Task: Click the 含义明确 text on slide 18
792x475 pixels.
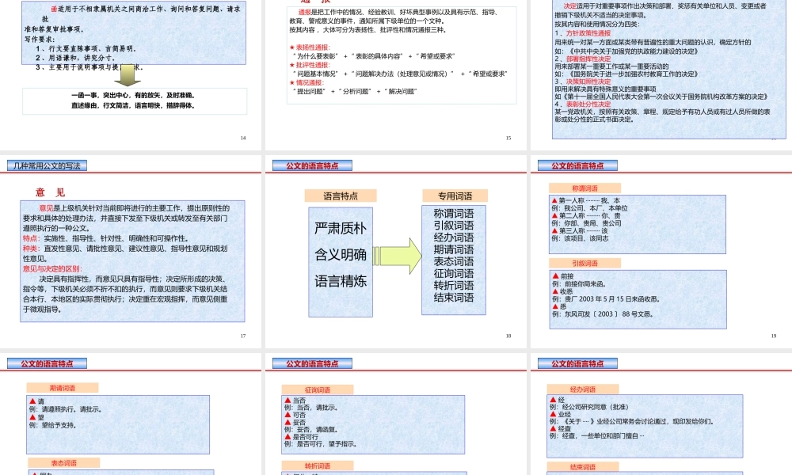Action: click(341, 255)
